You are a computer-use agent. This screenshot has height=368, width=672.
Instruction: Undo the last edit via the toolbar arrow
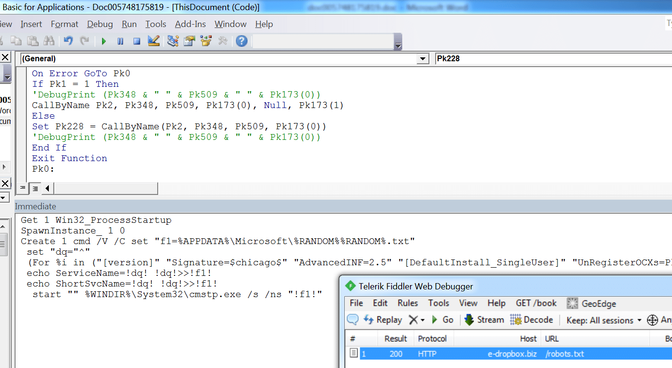click(68, 41)
